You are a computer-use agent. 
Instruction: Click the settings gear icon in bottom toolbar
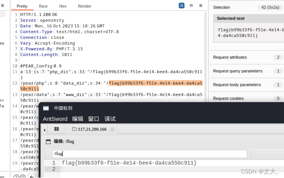pos(23,176)
